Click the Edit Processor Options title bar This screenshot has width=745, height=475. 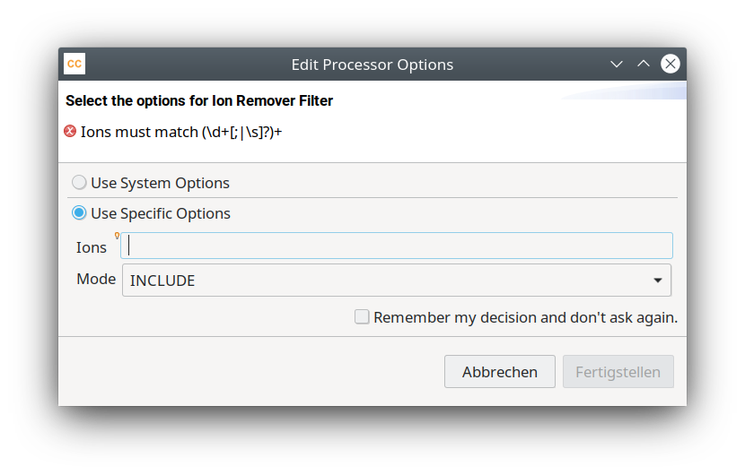372,65
